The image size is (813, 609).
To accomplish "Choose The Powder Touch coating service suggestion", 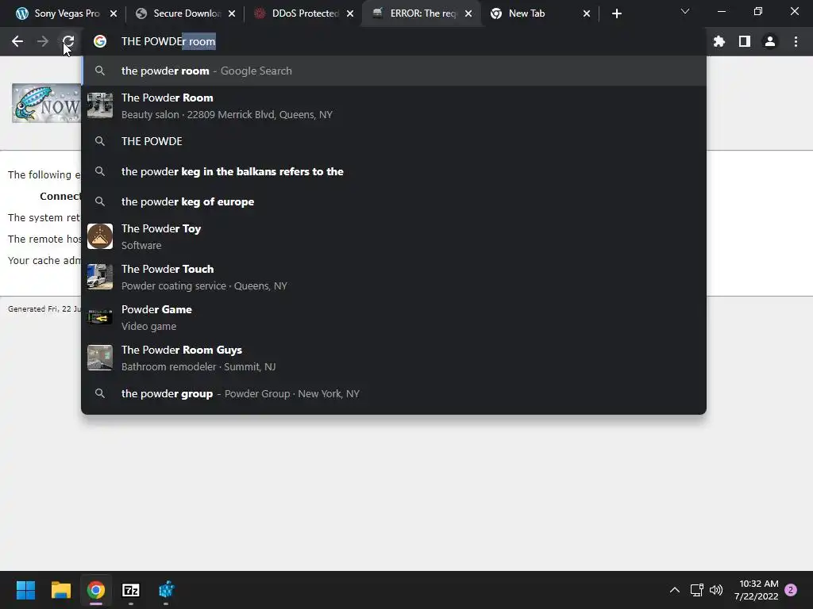I will coord(394,277).
